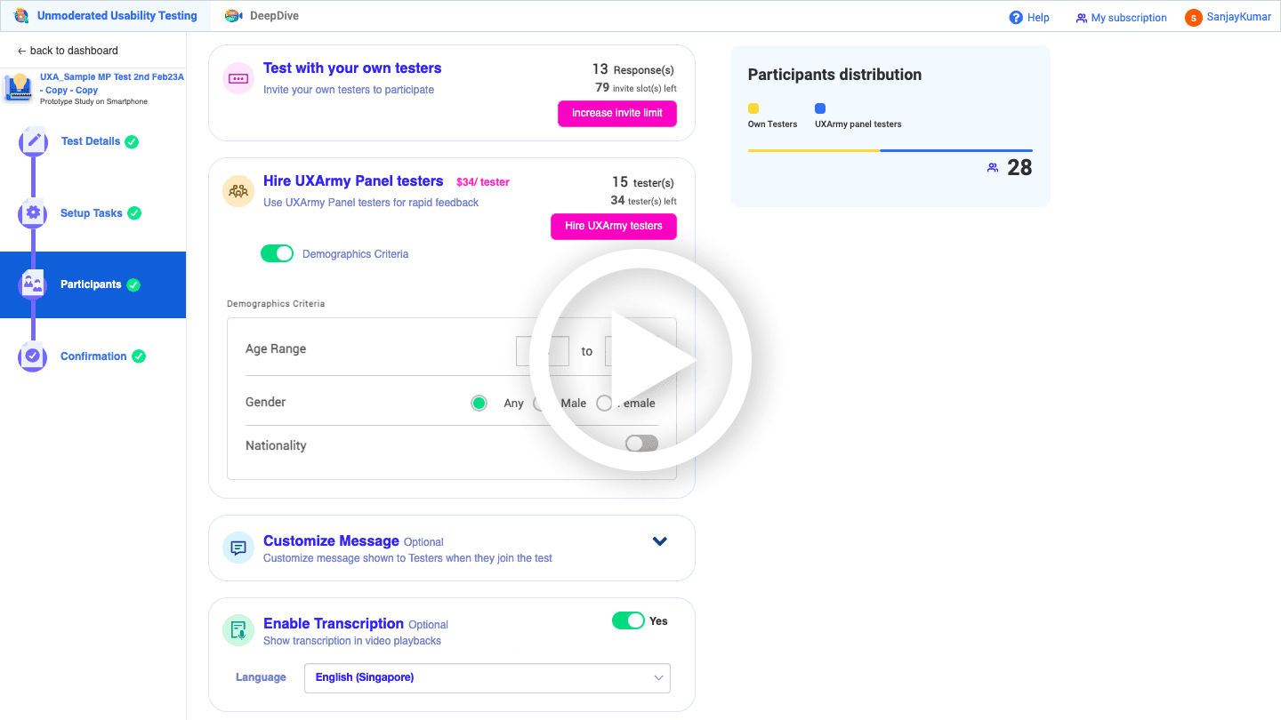Click the Customize Message chat icon
1281x720 pixels.
[x=238, y=548]
